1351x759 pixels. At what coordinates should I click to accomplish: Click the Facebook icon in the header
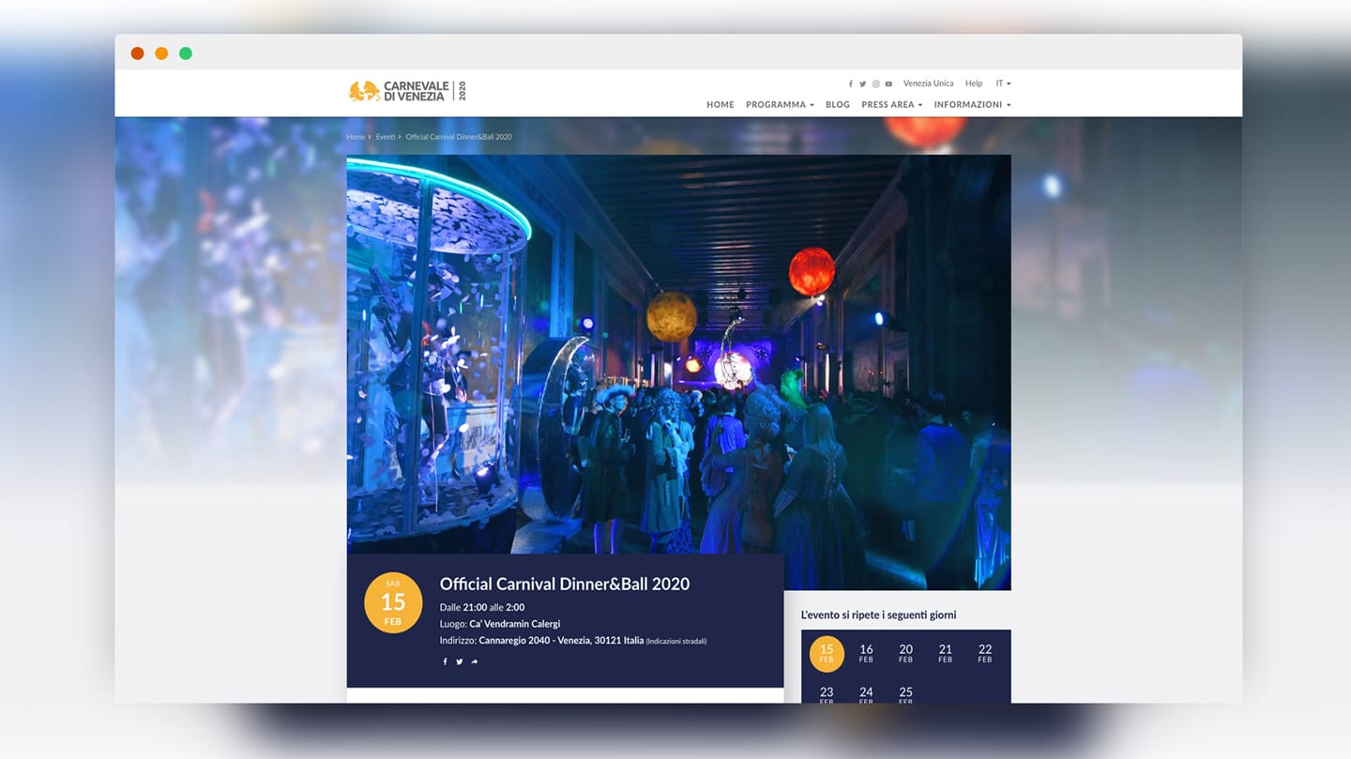coord(851,84)
